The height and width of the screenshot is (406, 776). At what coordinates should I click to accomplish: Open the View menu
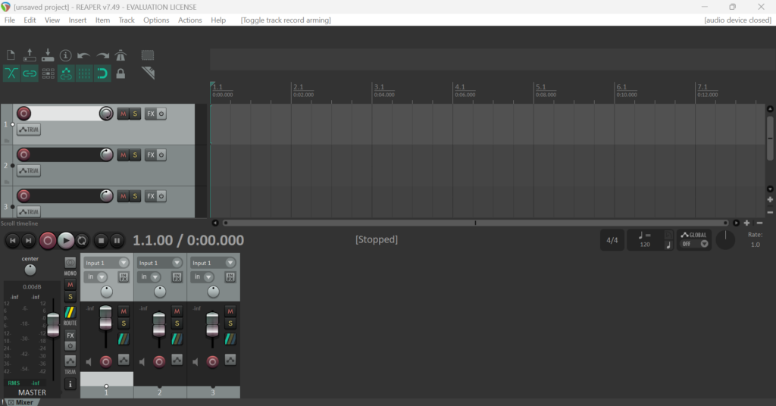point(52,20)
